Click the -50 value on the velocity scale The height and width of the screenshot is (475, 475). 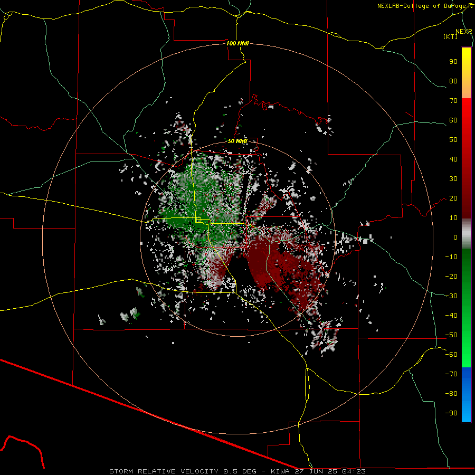click(x=451, y=335)
